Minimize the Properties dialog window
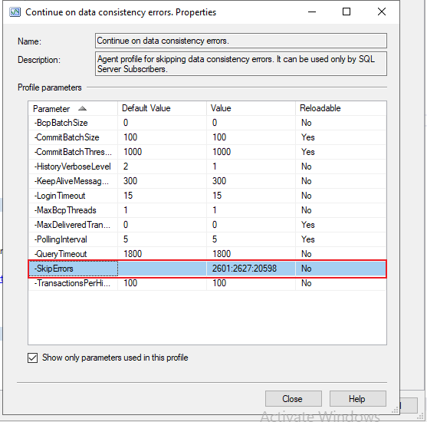Viewport: 427px width, 422px height. tap(312, 12)
